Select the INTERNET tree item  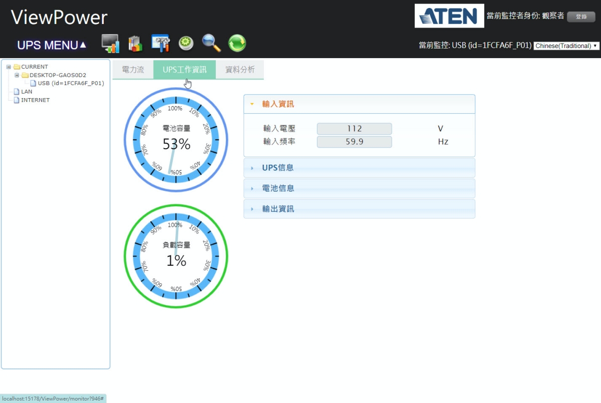click(36, 100)
